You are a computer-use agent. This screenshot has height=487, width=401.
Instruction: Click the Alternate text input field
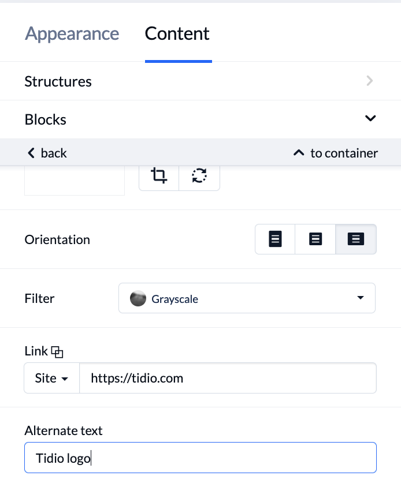[200, 458]
